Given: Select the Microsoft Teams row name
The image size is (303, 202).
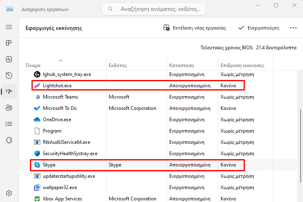Looking at the screenshot, I should pyautogui.click(x=60, y=97).
